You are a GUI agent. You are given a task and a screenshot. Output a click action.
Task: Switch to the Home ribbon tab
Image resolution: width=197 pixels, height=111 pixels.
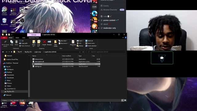pos(10,38)
